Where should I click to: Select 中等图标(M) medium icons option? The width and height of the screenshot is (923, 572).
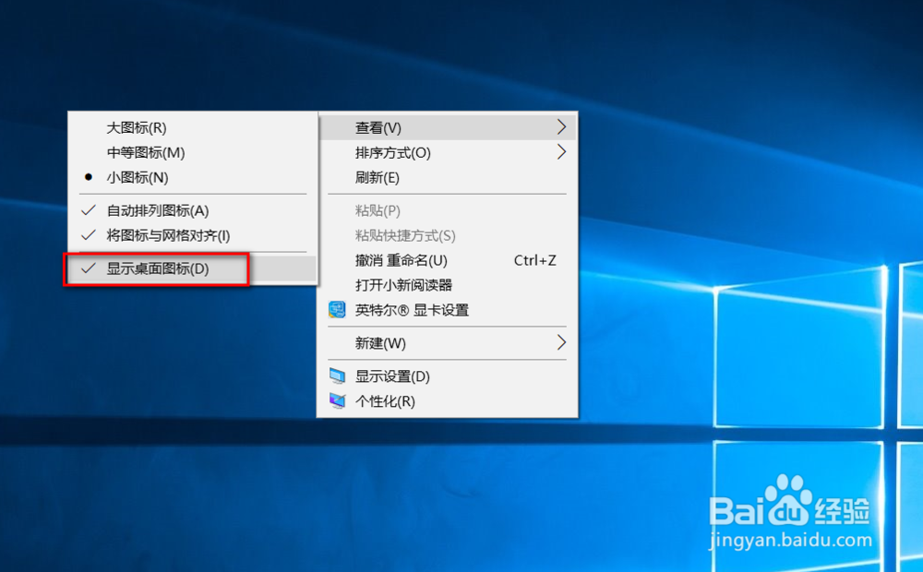point(193,152)
